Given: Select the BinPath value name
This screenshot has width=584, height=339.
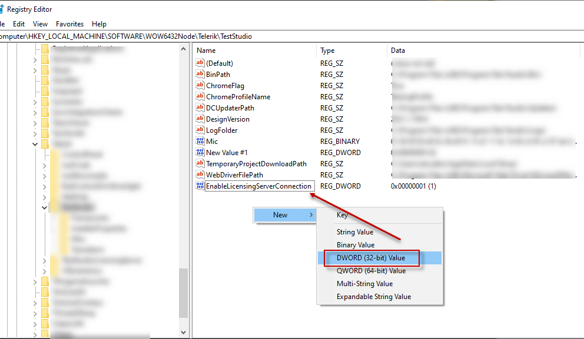Looking at the screenshot, I should click(218, 75).
